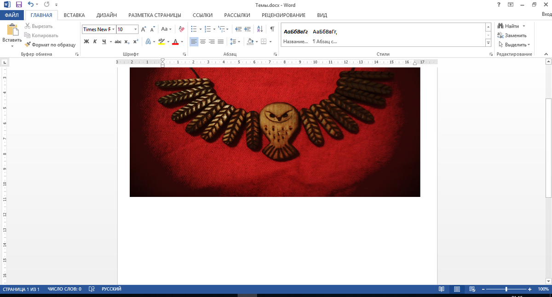This screenshot has width=552, height=297.
Task: Switch to the ДИЗАЙН tab
Action: [107, 15]
